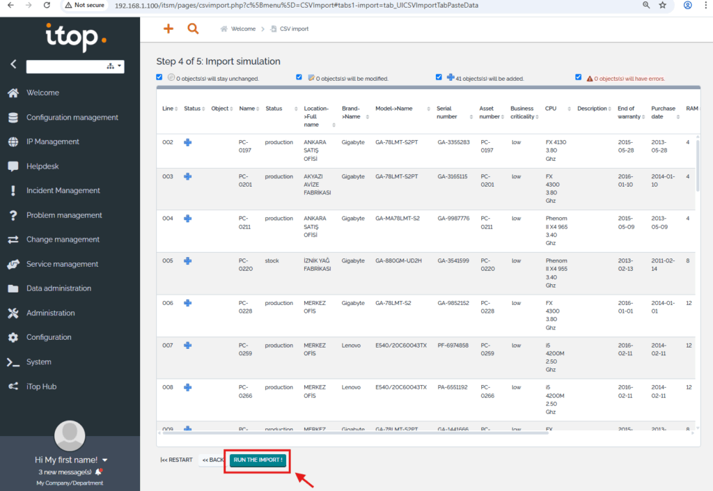Image resolution: width=713 pixels, height=491 pixels.
Task: Bookmark page with the star icon
Action: tap(662, 5)
